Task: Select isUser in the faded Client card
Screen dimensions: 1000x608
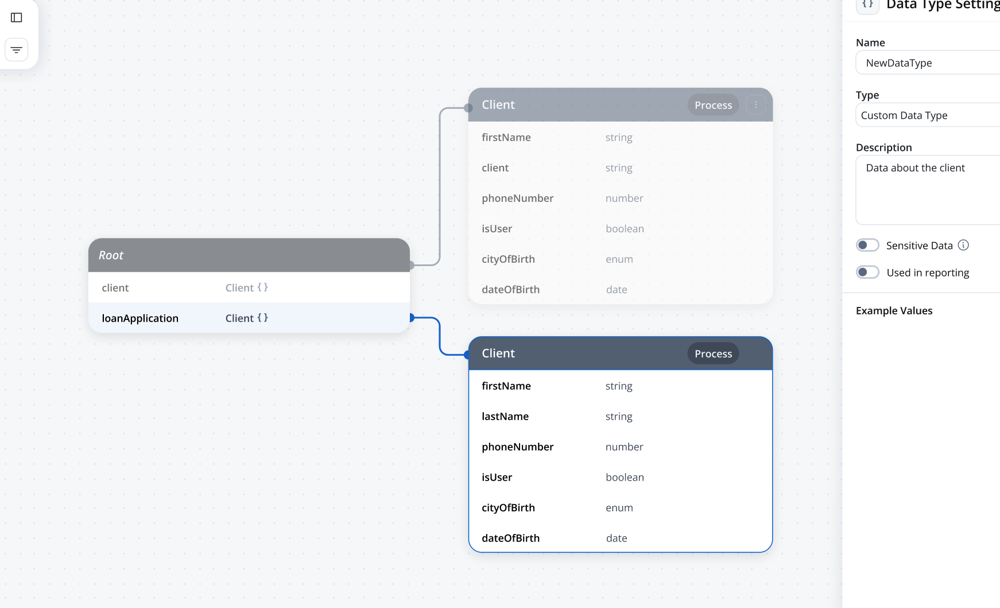Action: point(621,228)
